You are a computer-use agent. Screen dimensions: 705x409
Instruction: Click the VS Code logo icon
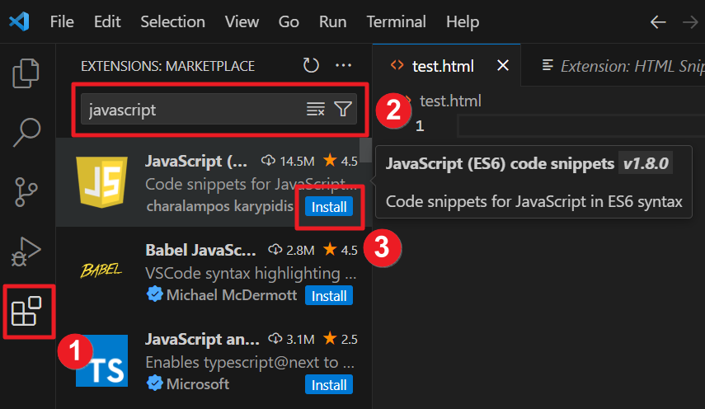point(19,21)
